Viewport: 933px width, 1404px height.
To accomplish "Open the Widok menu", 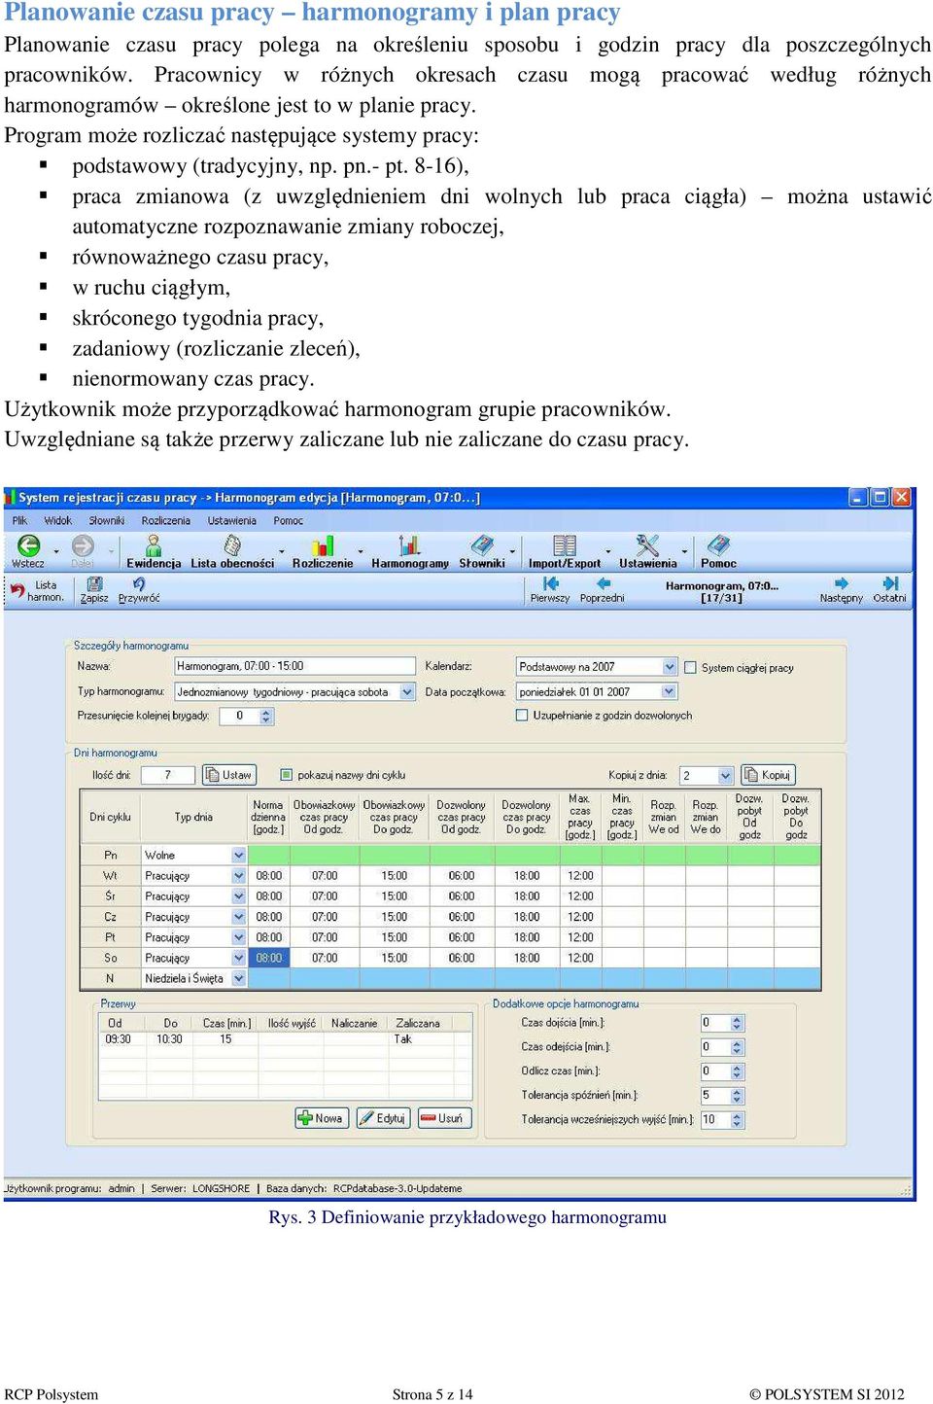I will [x=58, y=521].
